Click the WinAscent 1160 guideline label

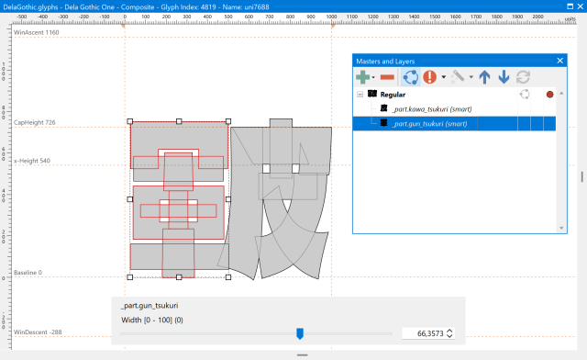click(x=37, y=33)
